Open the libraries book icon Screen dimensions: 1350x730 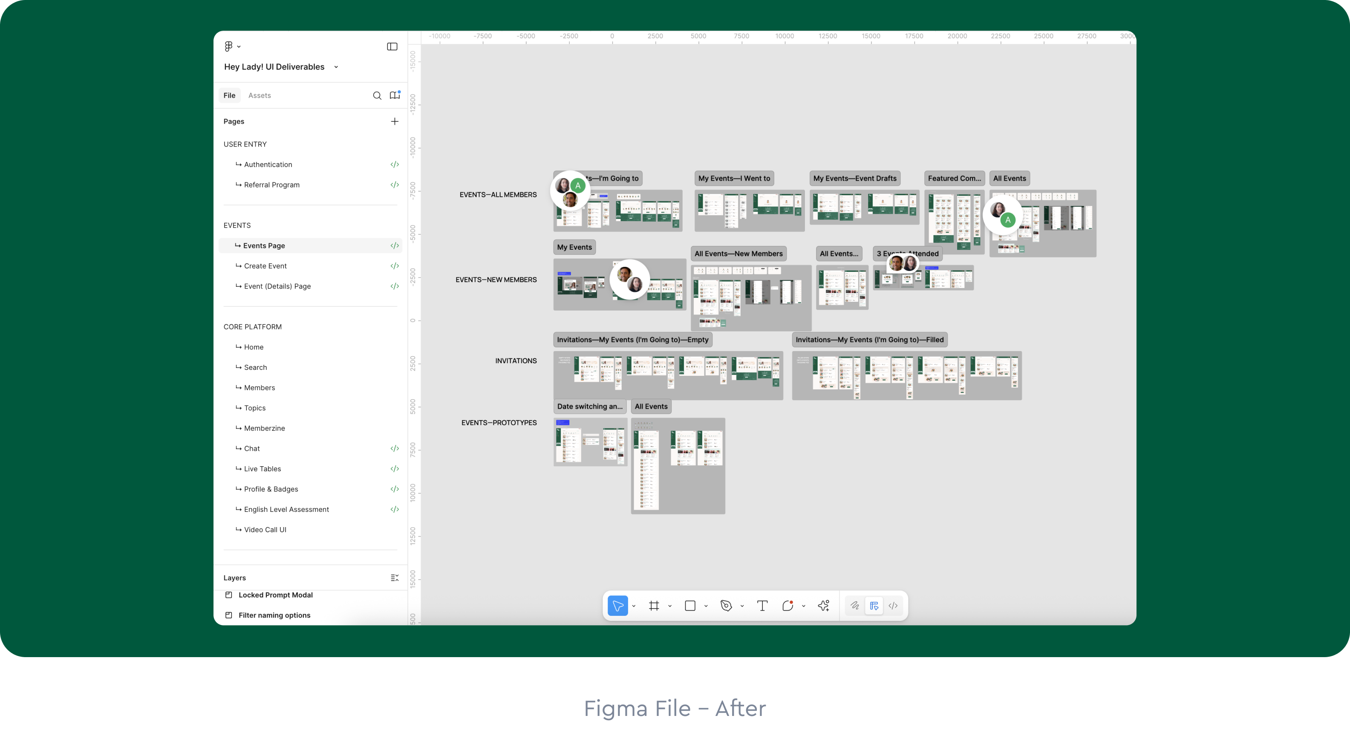coord(395,95)
